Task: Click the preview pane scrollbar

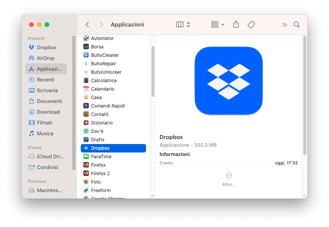Action: pyautogui.click(x=305, y=95)
